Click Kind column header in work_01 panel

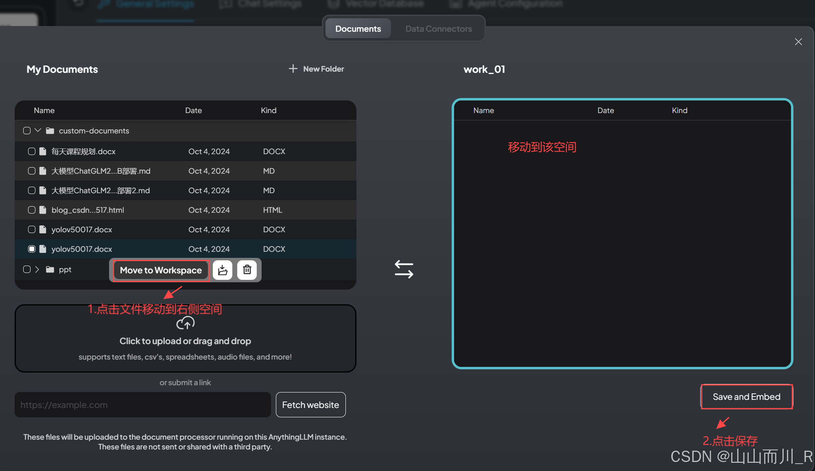[680, 111]
